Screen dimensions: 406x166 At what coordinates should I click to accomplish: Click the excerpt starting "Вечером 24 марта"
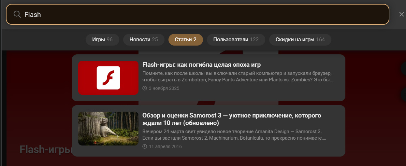(234, 135)
